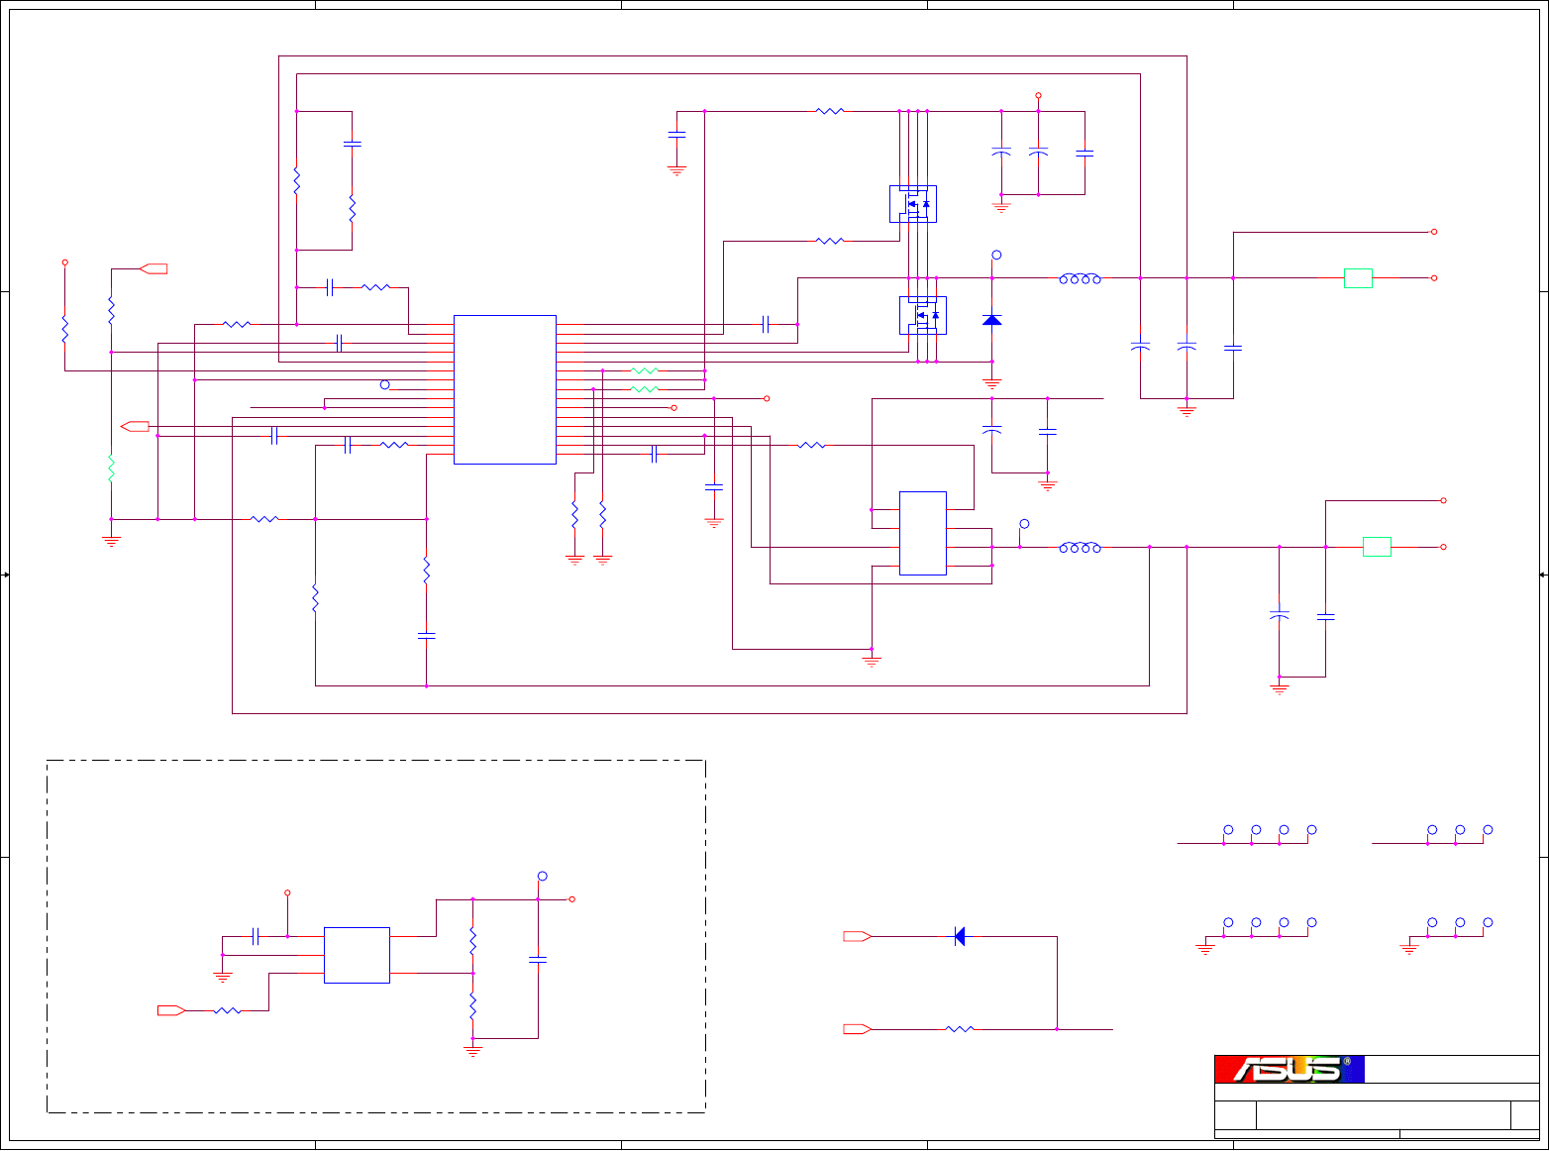Select the left-pointing off-page port left of controller
The height and width of the screenshot is (1151, 1549).
[135, 426]
